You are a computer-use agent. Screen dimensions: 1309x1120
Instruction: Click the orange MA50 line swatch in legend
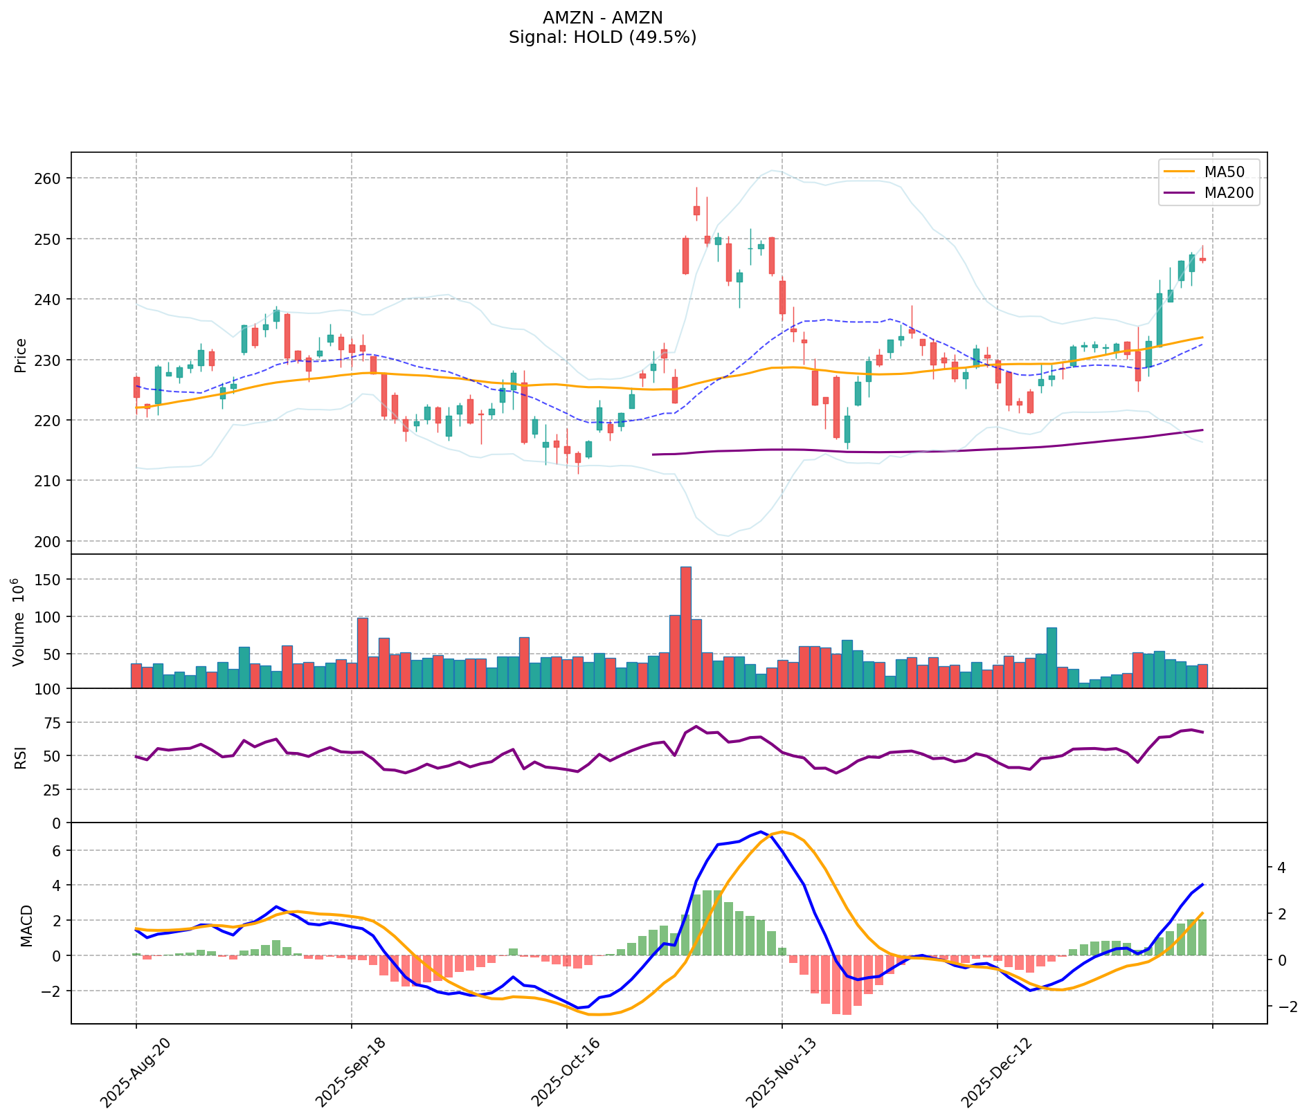point(1180,170)
